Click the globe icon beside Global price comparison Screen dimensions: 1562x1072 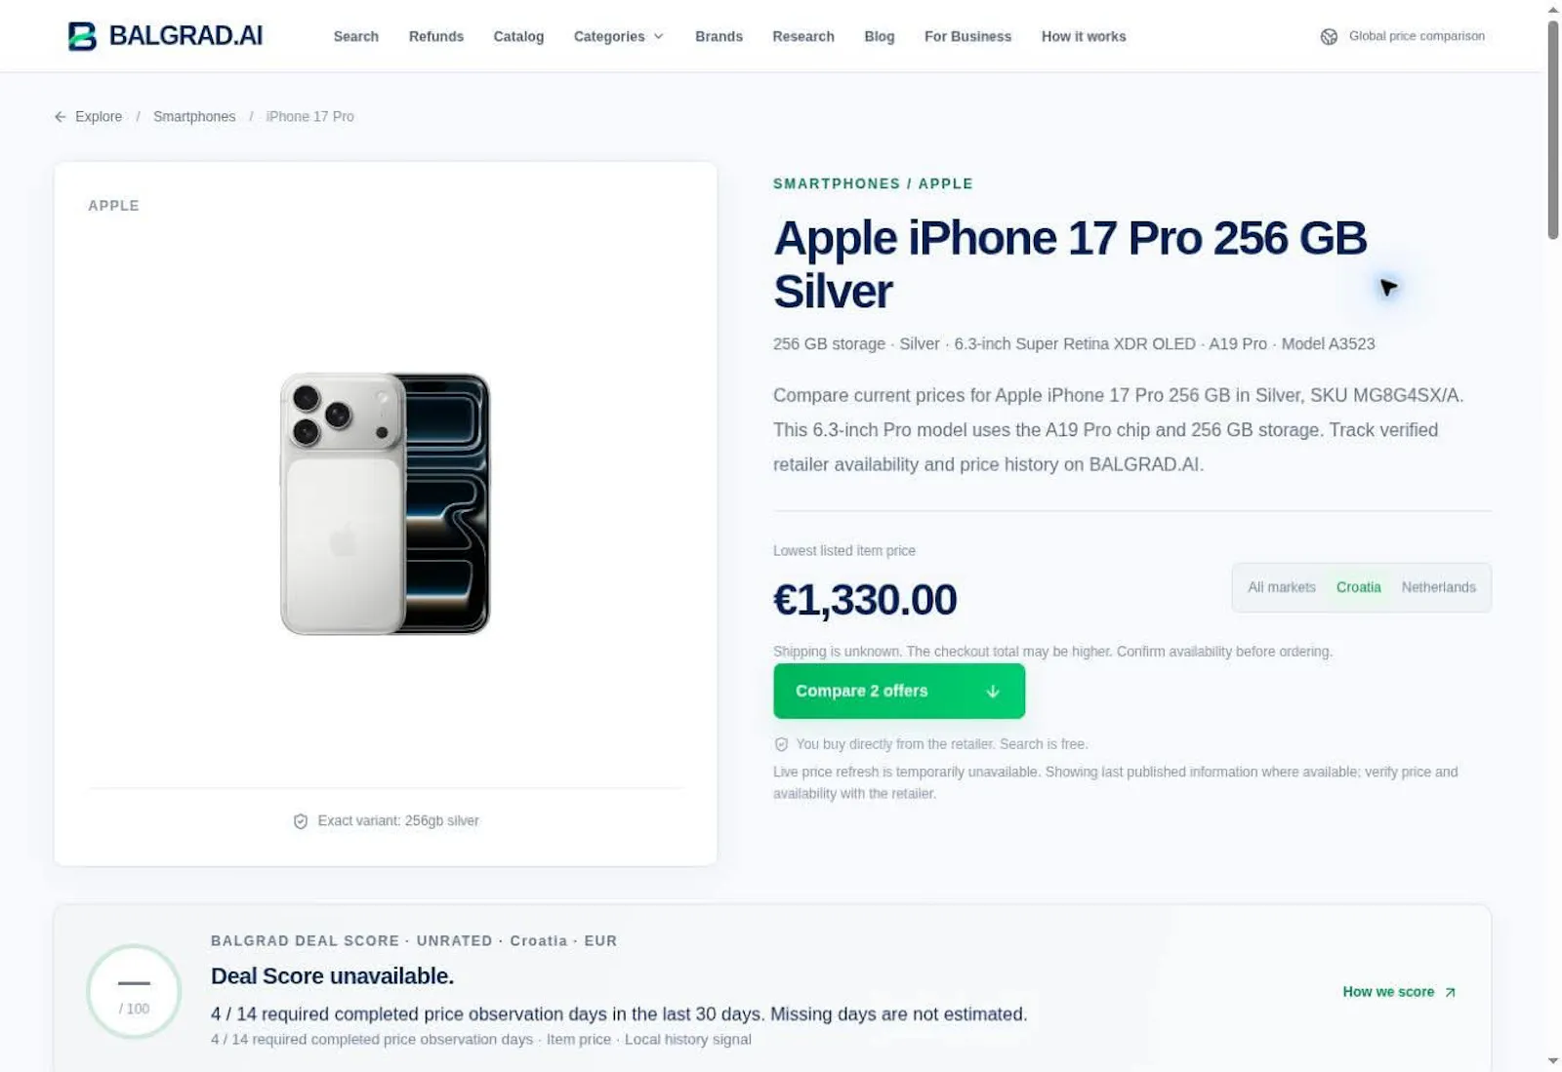coord(1329,37)
